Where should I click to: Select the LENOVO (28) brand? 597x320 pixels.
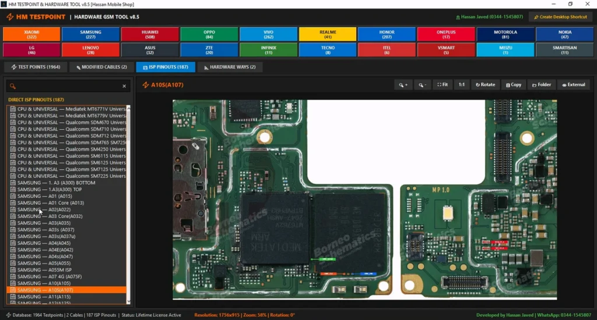tap(90, 50)
